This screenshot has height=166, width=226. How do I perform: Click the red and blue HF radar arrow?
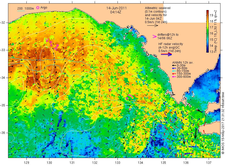166,54
